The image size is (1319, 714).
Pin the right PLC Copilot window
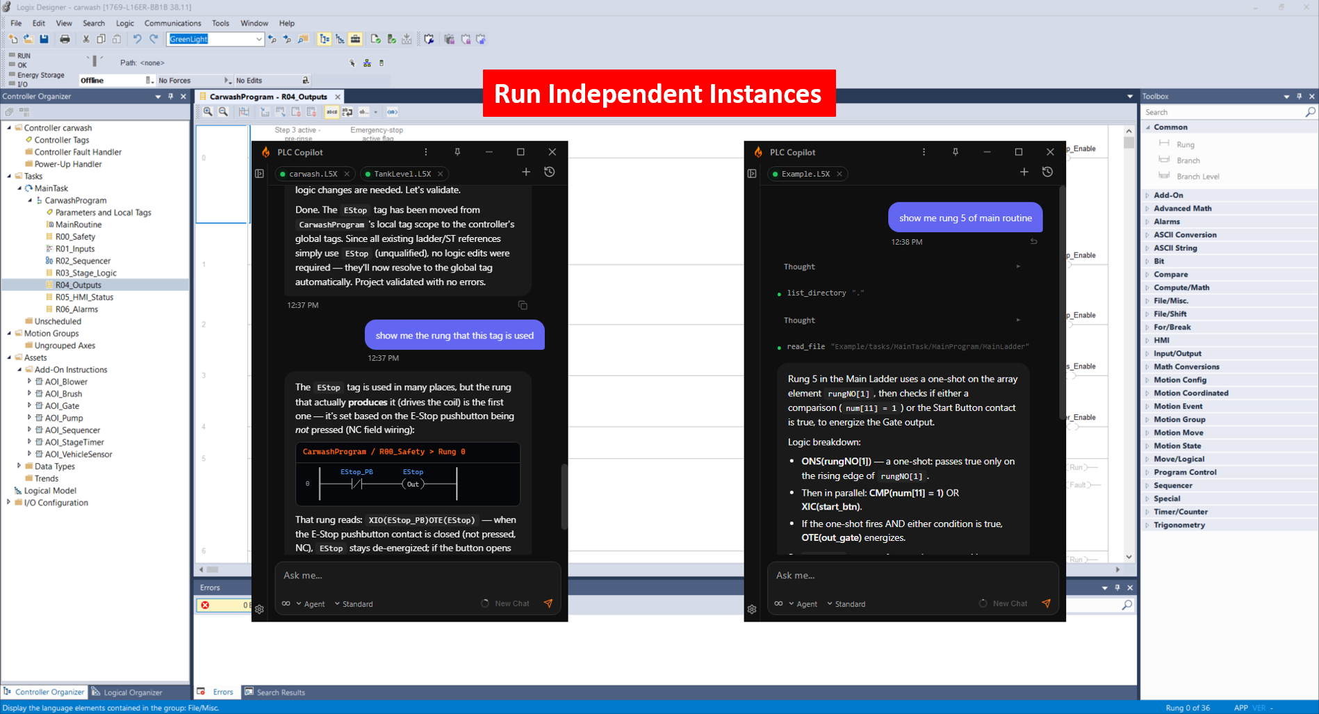click(x=956, y=152)
